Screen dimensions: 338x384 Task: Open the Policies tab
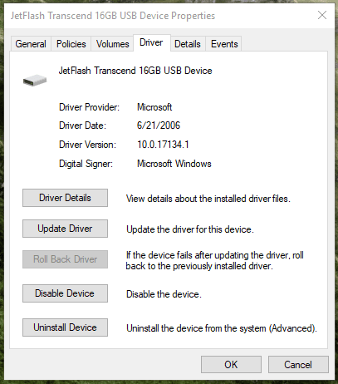coord(71,44)
